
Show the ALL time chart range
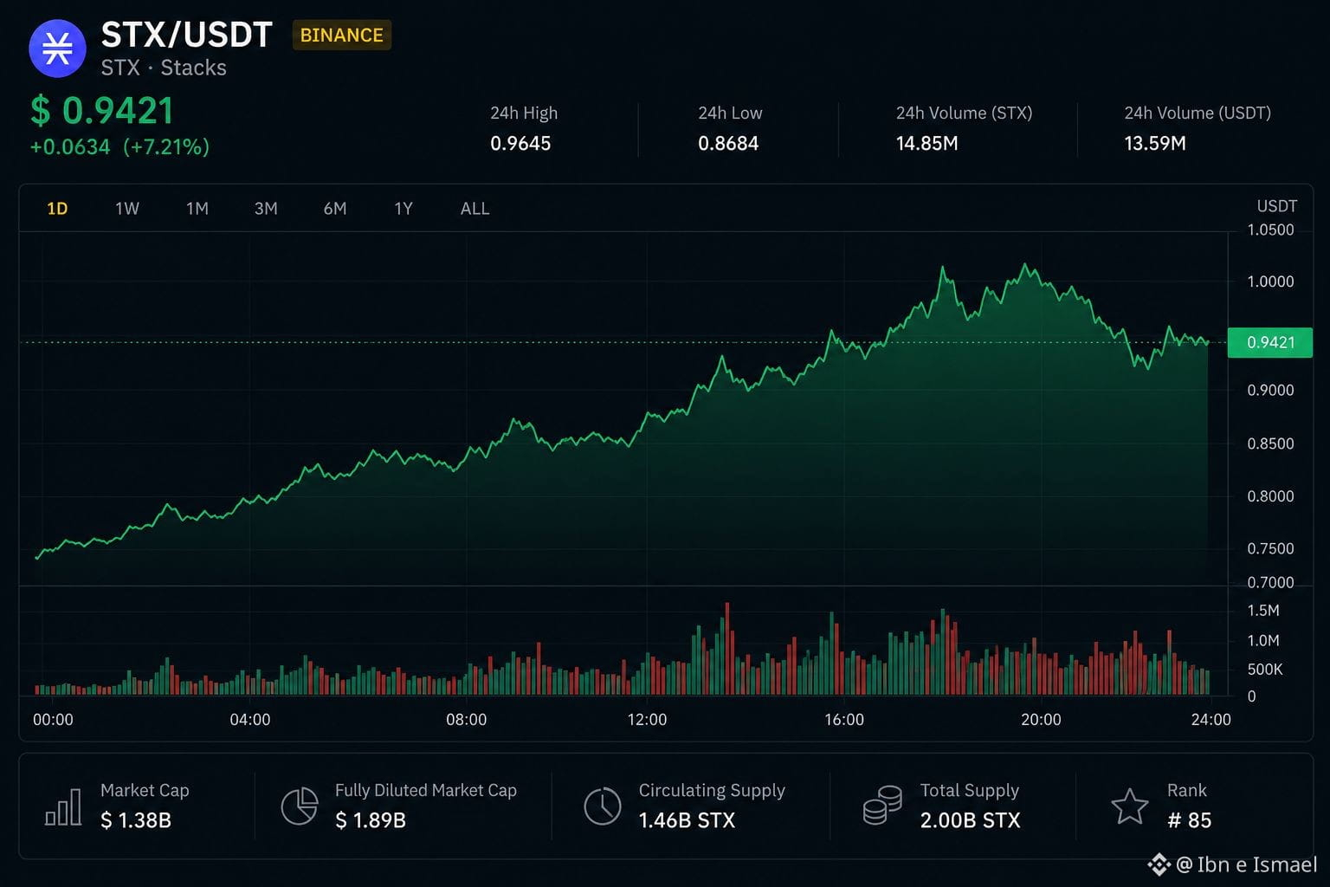pos(475,209)
